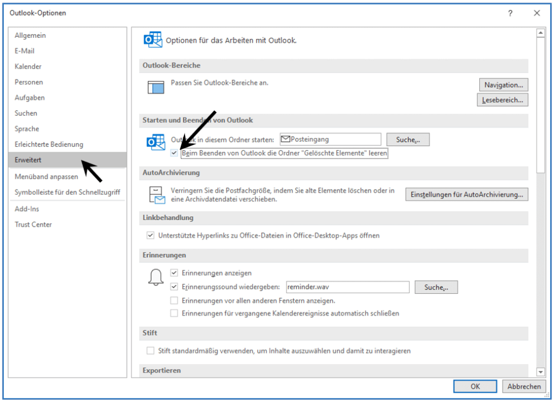
Task: Click the help question mark icon
Action: 510,13
